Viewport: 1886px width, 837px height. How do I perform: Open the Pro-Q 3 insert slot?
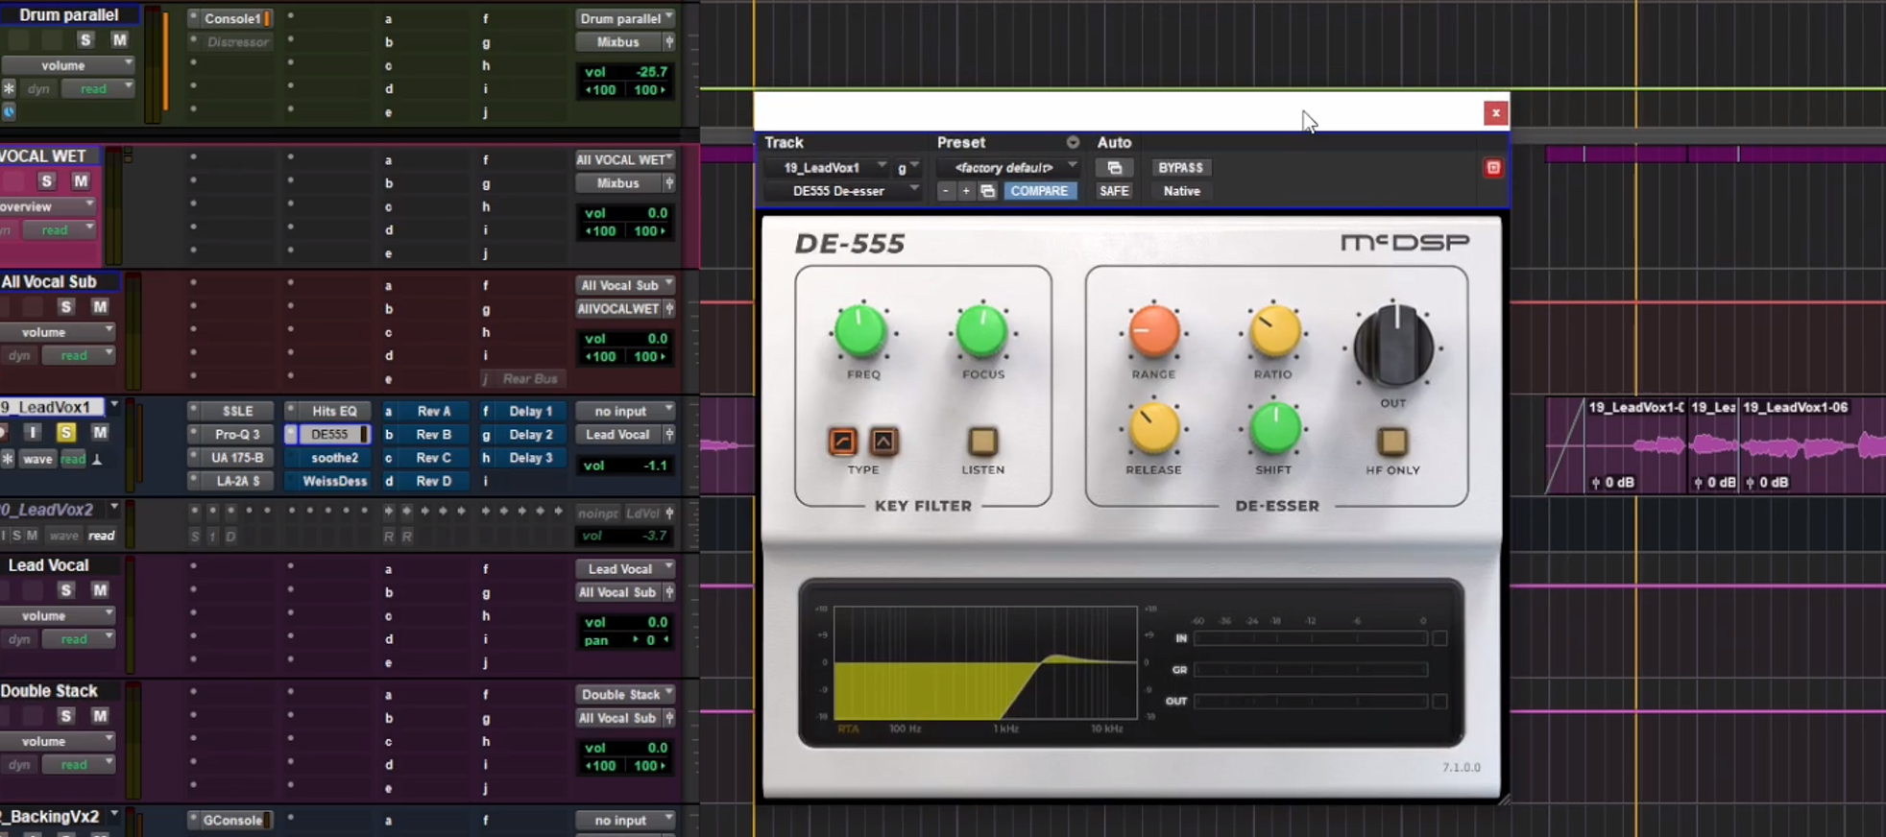click(x=237, y=435)
